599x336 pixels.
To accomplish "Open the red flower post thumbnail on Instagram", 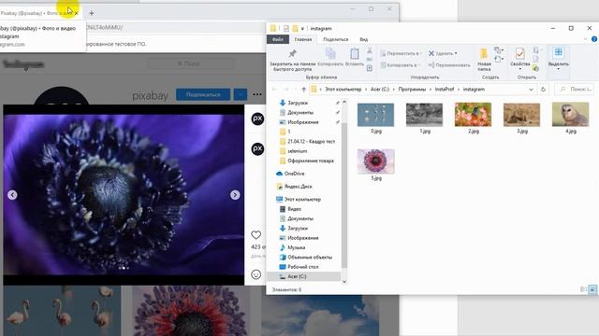I will (x=191, y=311).
